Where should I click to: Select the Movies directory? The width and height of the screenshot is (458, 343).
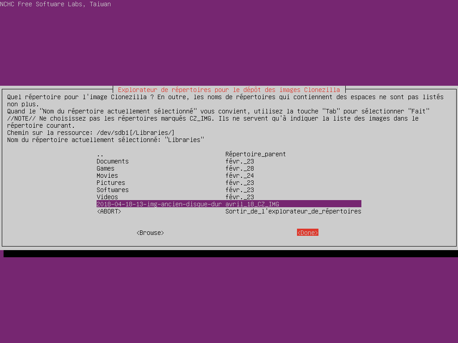[x=229, y=176]
